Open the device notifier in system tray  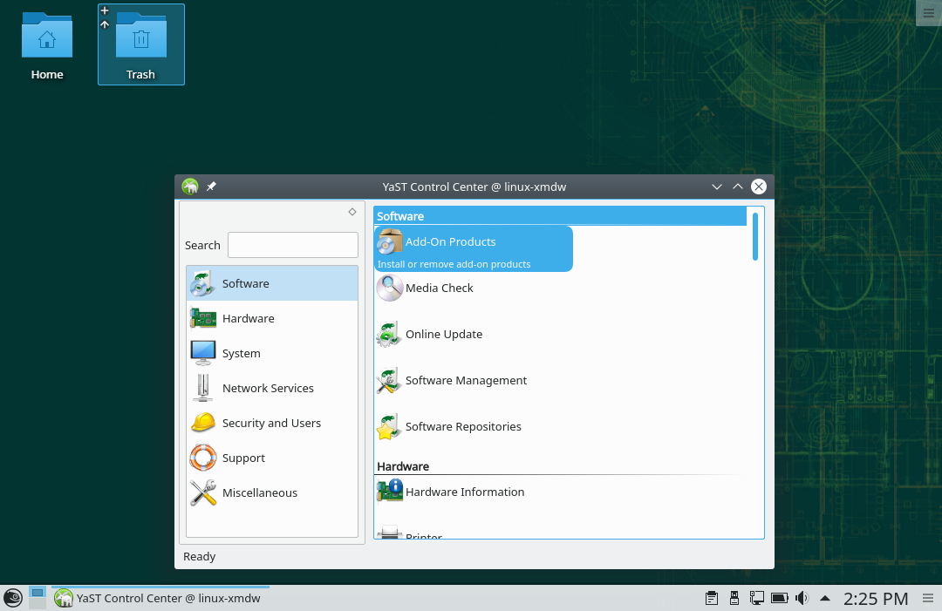734,598
